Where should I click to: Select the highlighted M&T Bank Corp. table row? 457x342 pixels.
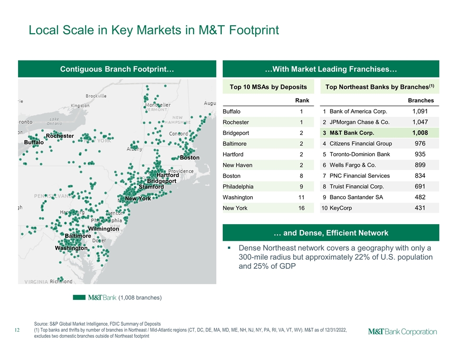pos(379,133)
